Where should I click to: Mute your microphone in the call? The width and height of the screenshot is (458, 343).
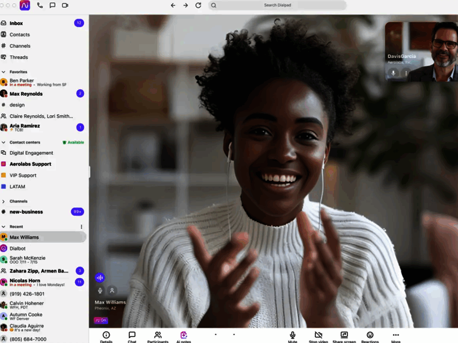point(293,335)
